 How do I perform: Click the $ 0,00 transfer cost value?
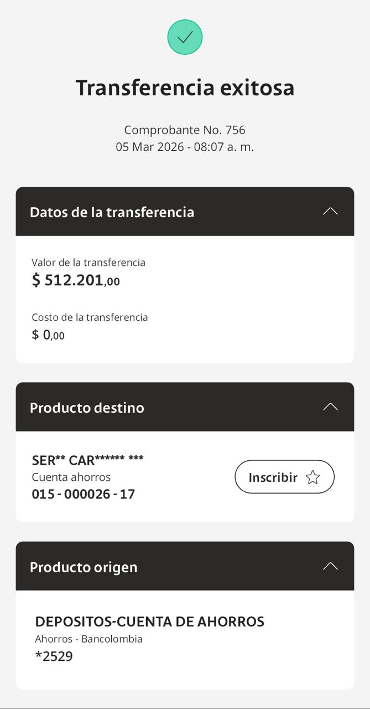(48, 335)
